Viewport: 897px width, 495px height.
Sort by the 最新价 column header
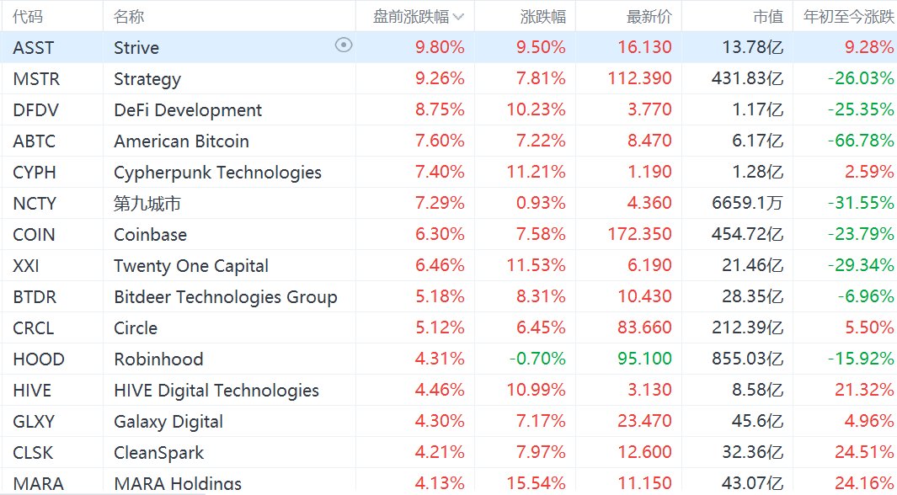pos(649,17)
